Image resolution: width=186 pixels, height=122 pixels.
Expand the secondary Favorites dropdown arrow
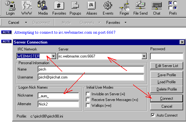point(125,23)
